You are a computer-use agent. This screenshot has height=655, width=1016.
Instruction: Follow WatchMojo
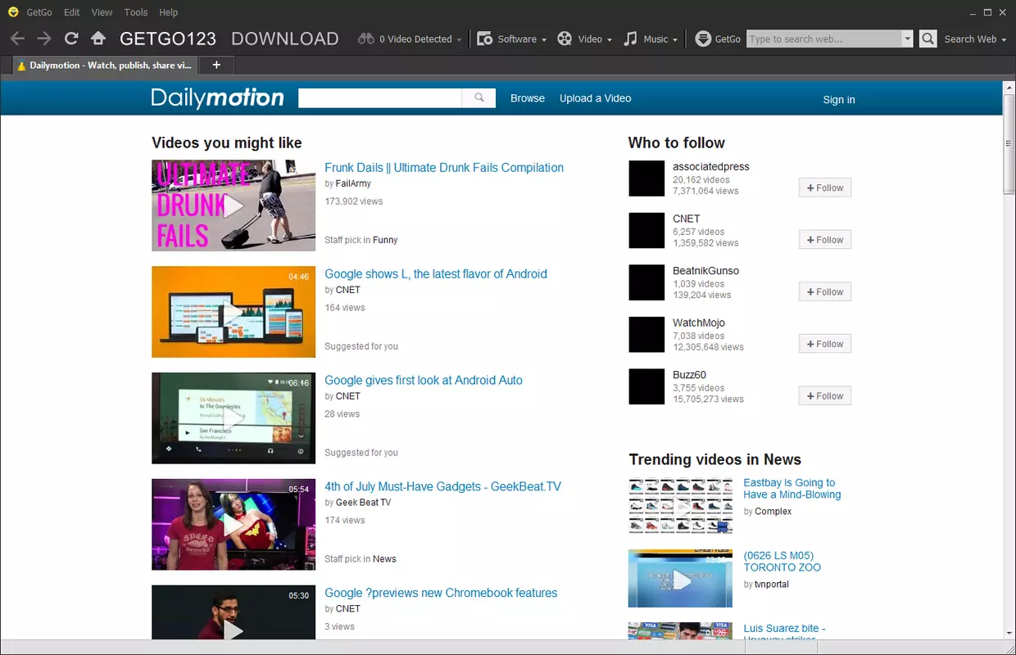(x=825, y=344)
